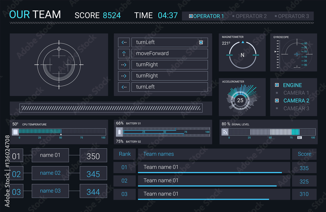Click the Battery 01 level bar
This screenshot has height=212, width=326.
click(x=166, y=129)
